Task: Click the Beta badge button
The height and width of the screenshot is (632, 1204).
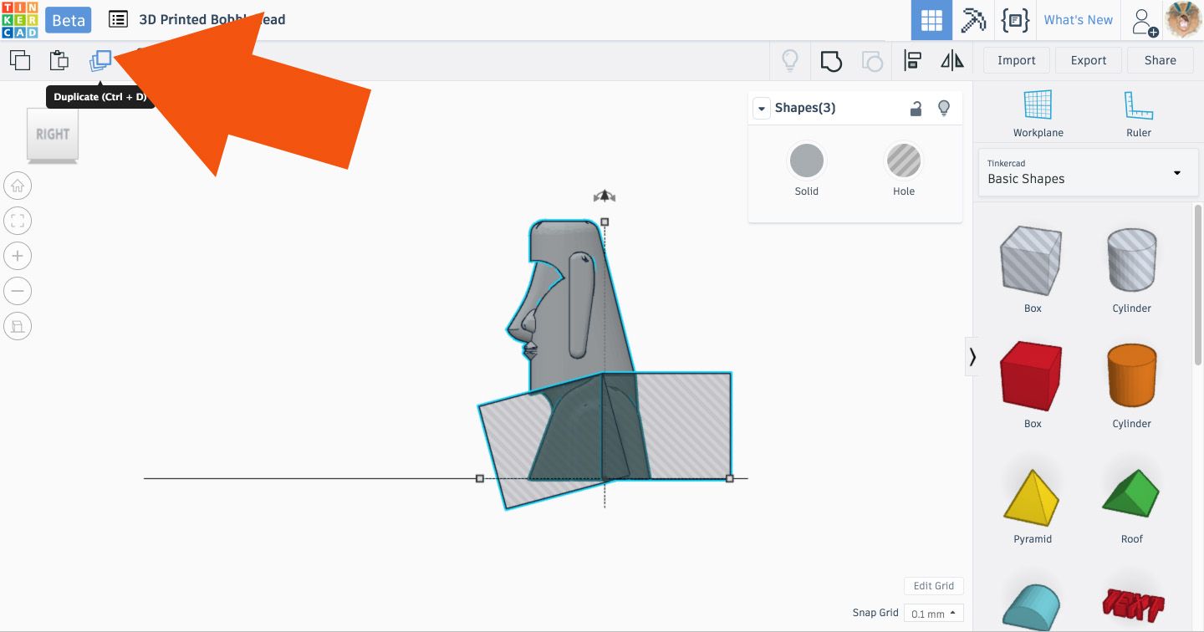Action: point(69,20)
